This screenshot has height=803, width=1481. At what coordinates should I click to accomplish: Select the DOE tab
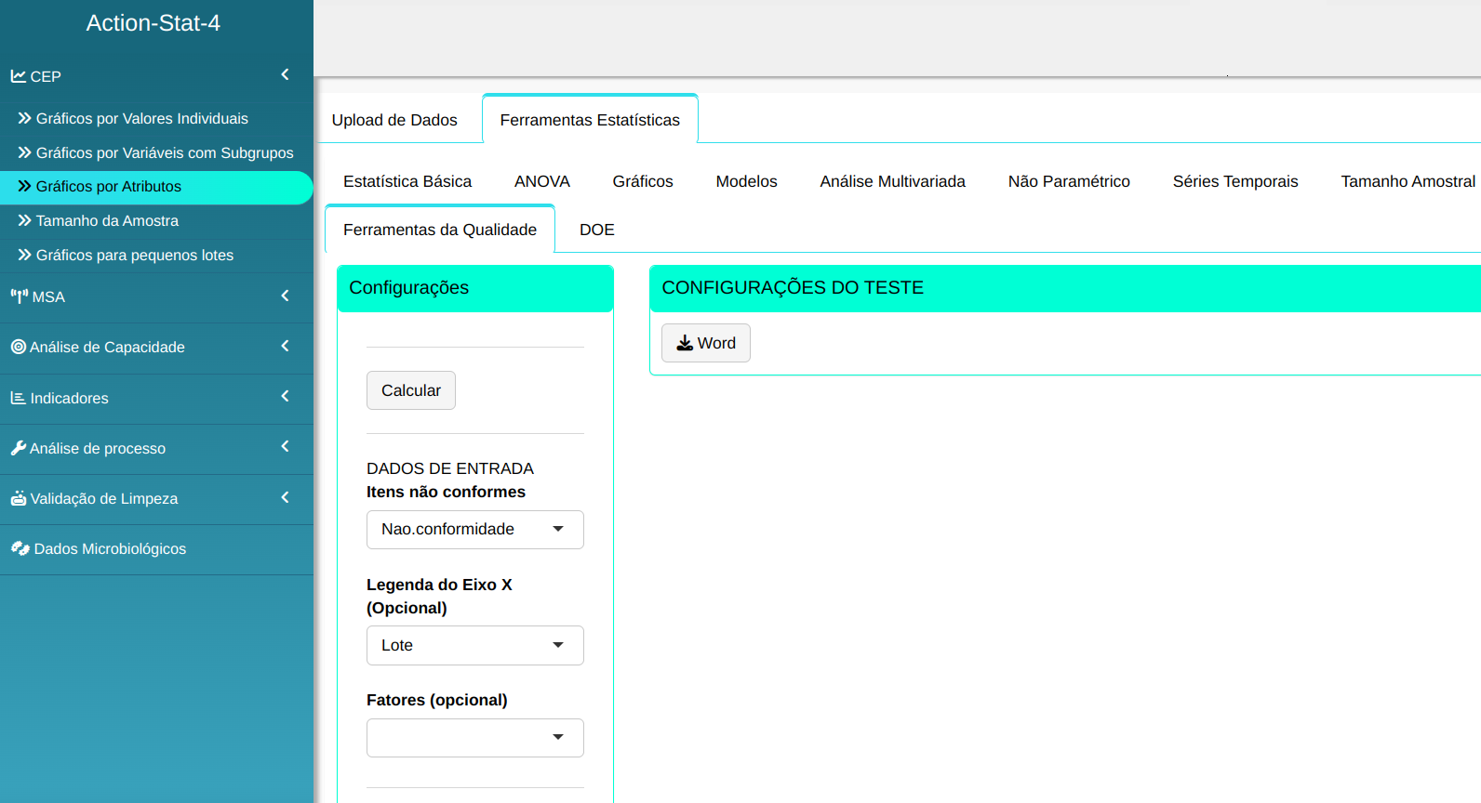point(596,230)
